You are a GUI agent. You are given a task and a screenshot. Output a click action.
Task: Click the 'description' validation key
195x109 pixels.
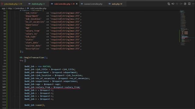point(32,48)
